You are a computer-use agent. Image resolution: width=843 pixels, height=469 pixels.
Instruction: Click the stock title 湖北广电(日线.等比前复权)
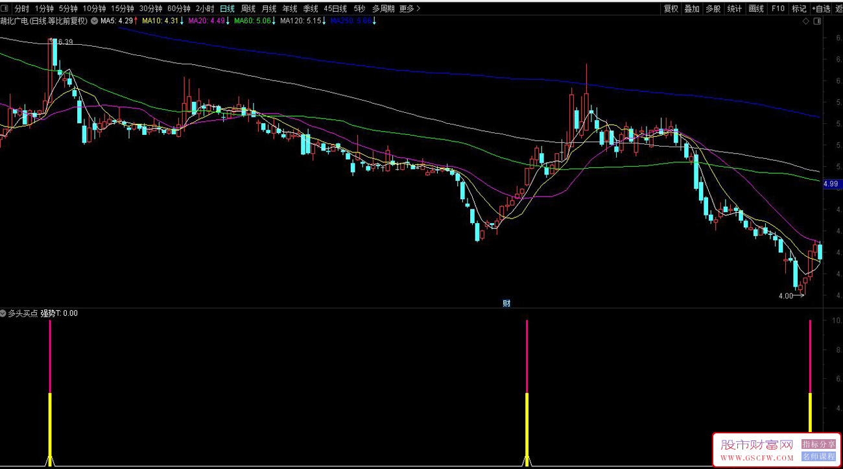pos(44,21)
